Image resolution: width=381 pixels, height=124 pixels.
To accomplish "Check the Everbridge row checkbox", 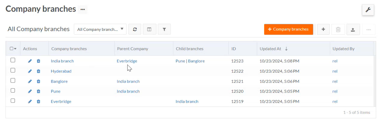I will click(x=13, y=101).
